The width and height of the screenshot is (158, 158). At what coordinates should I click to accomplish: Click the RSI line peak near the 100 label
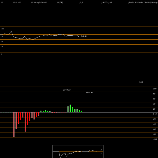[11, 31]
